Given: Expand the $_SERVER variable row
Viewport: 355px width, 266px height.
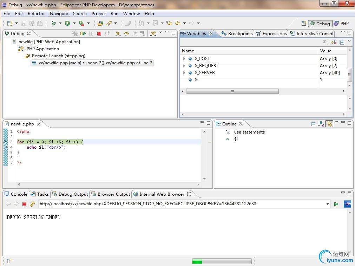Looking at the screenshot, I should click(x=184, y=73).
